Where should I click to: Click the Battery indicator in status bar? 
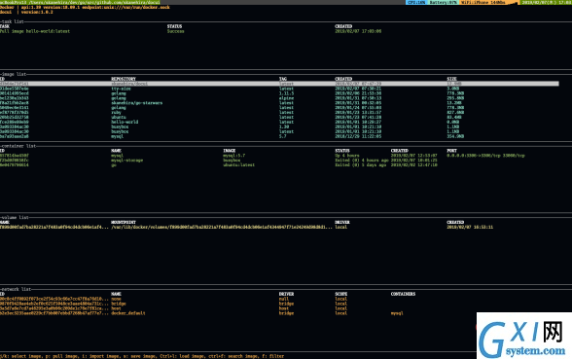[x=443, y=2]
